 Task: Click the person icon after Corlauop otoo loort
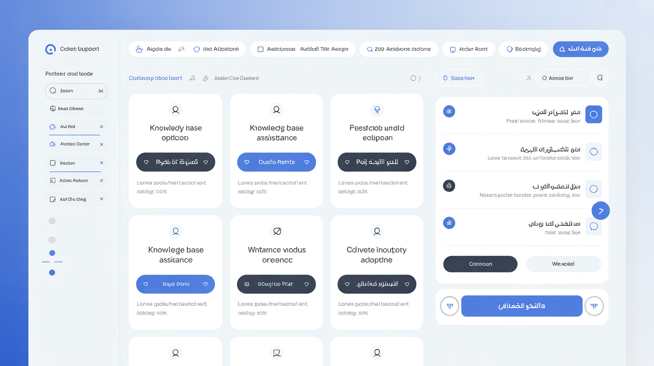coord(192,78)
